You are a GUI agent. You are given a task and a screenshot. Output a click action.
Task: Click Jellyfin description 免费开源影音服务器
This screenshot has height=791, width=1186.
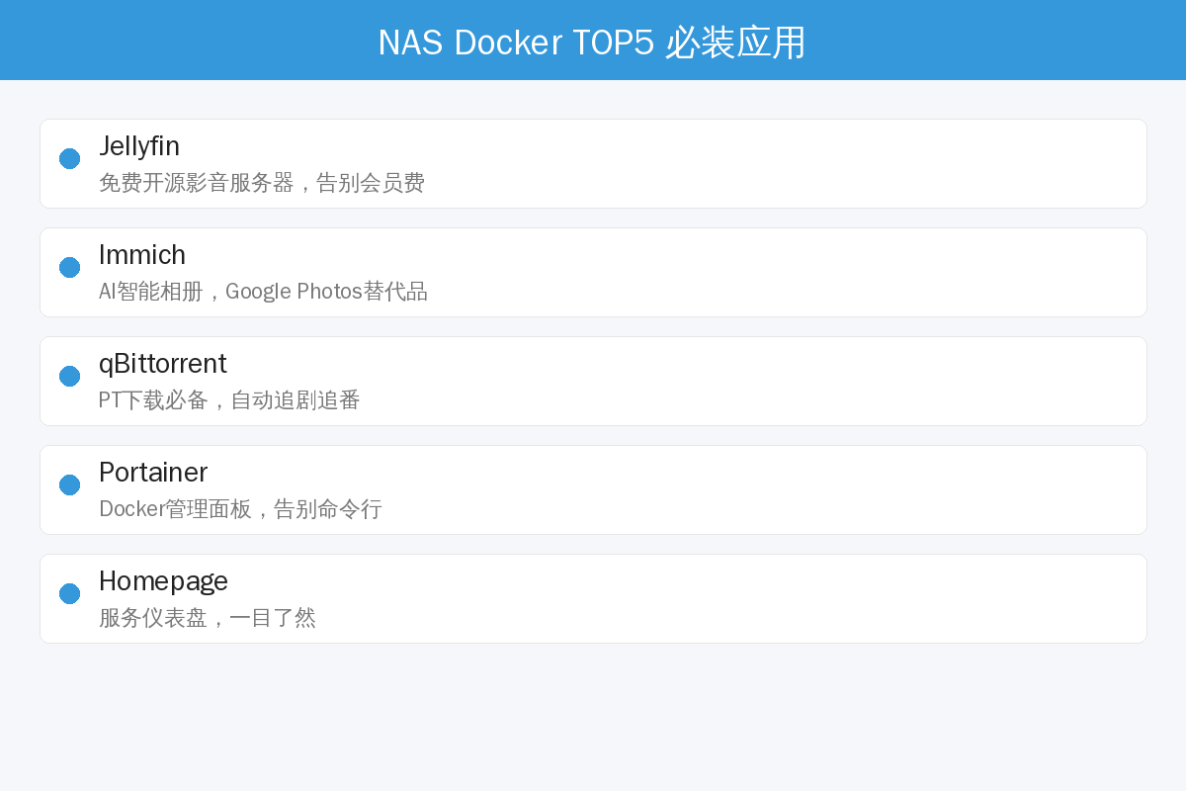[197, 183]
